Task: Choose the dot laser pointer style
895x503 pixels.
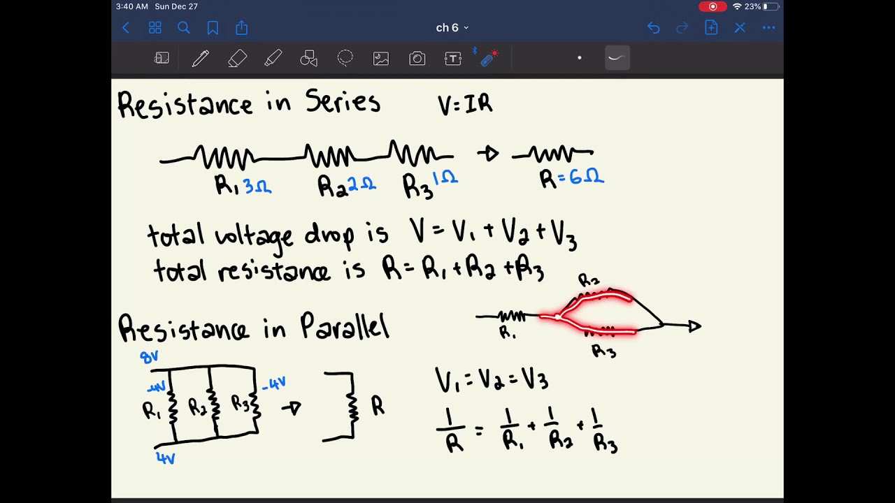Action: 580,58
